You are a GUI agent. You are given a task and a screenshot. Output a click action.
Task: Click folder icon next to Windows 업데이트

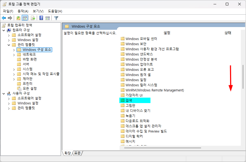123,64
